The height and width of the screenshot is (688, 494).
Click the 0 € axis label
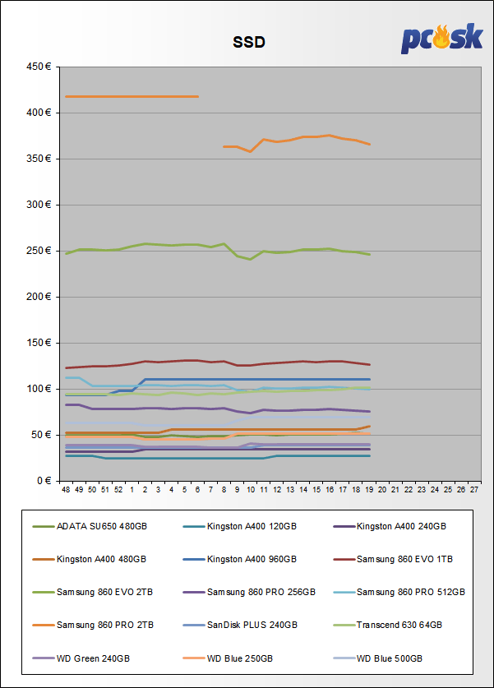point(44,481)
